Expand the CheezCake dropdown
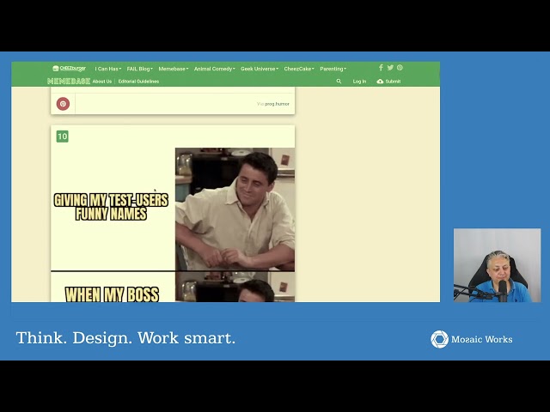 [x=299, y=69]
